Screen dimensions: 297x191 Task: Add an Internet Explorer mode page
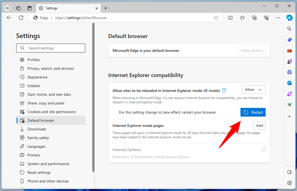pos(259,126)
